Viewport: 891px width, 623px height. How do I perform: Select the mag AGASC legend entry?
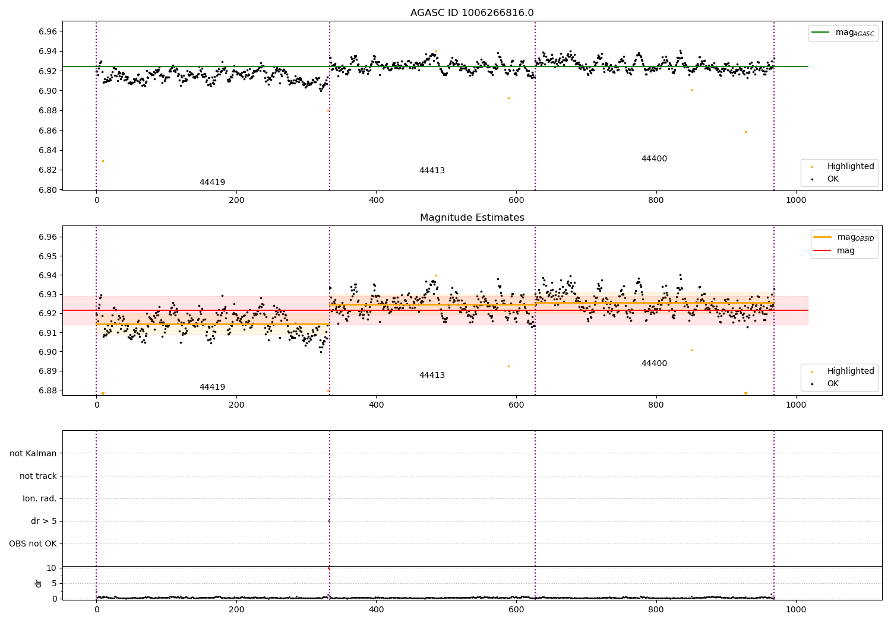[x=842, y=33]
